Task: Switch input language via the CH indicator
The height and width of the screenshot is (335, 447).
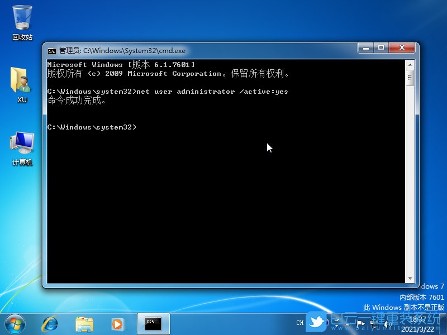Action: pyautogui.click(x=299, y=323)
